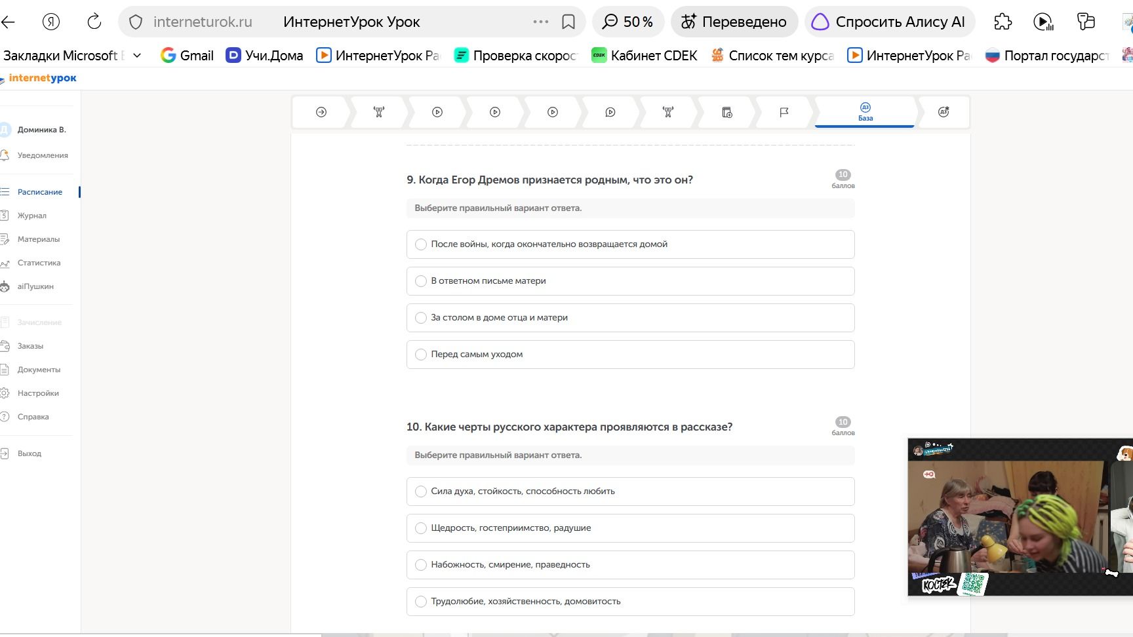Open the starred ДЗ step icon
1133x637 pixels.
944,112
